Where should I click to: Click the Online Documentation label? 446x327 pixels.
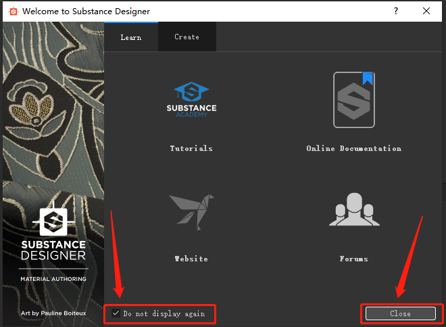354,148
